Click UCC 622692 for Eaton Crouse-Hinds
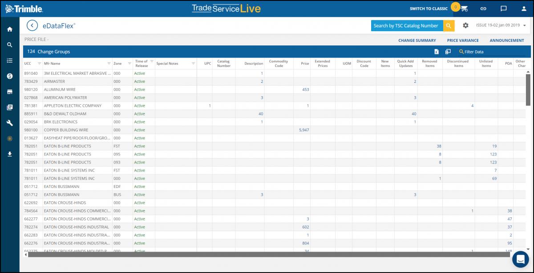This screenshot has height=273, width=534. tap(31, 203)
